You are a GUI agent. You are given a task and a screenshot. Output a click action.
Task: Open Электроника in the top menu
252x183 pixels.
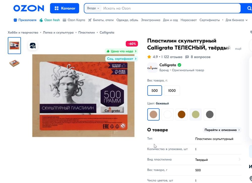point(151,20)
